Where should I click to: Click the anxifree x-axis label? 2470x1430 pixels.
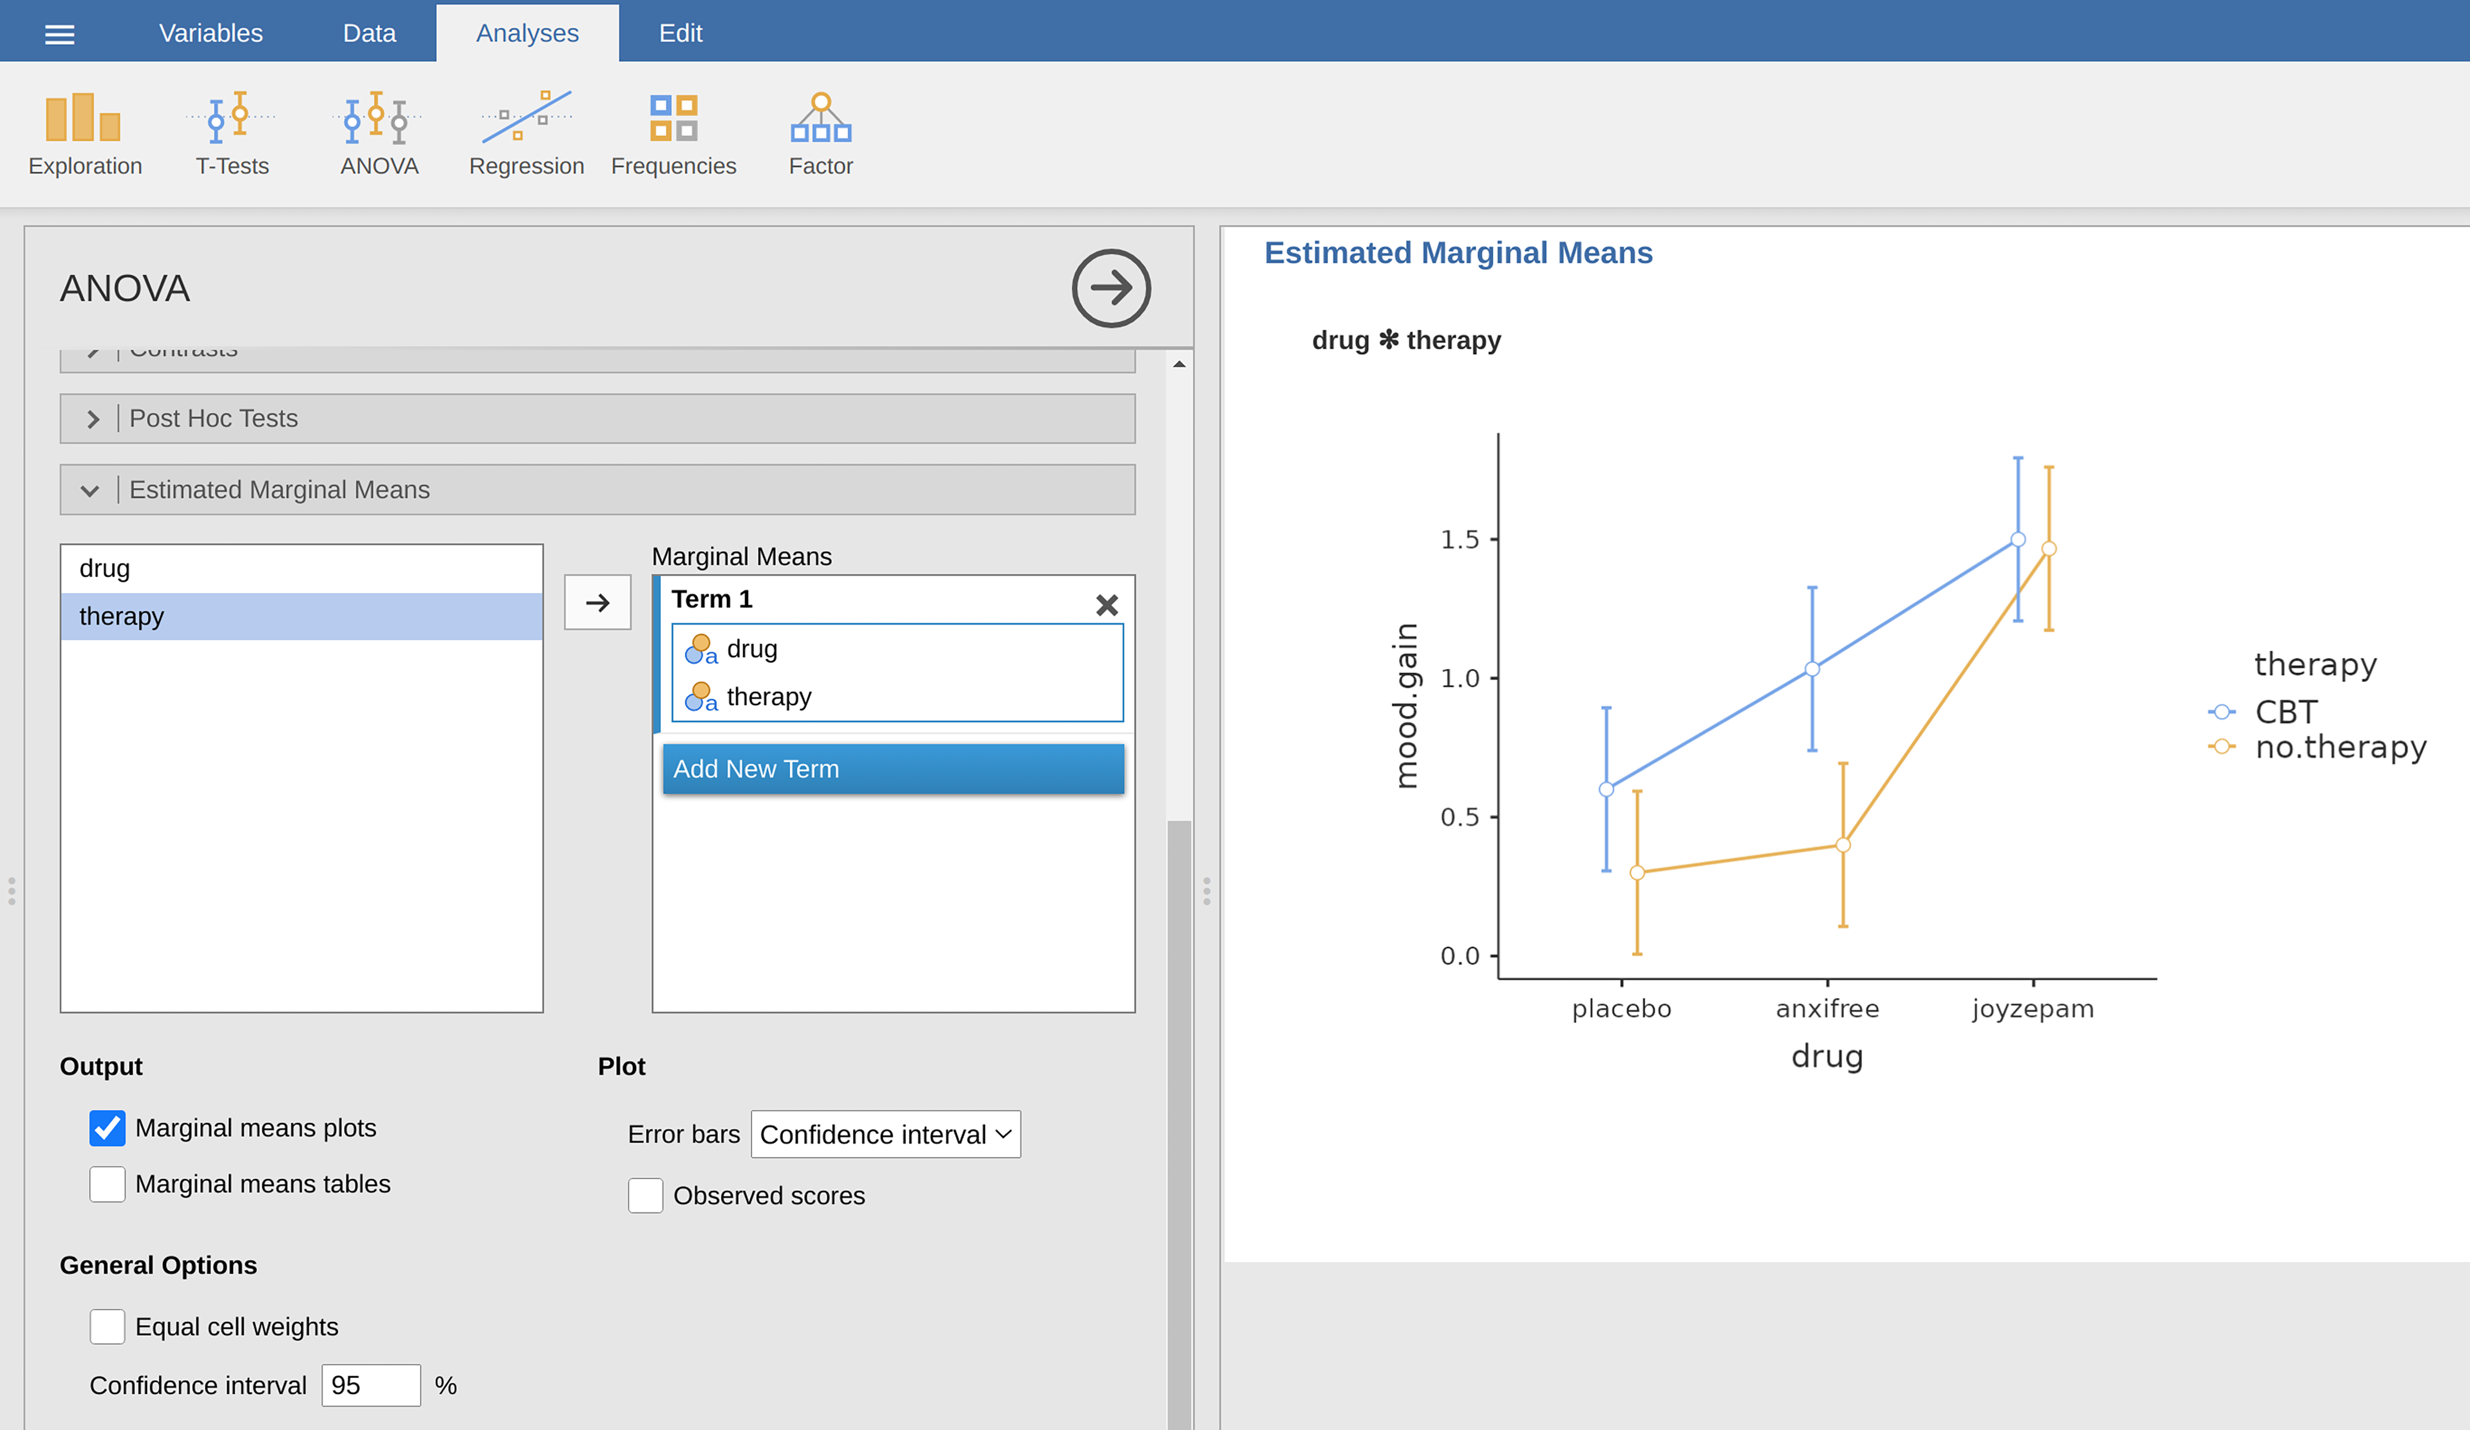[1827, 1008]
